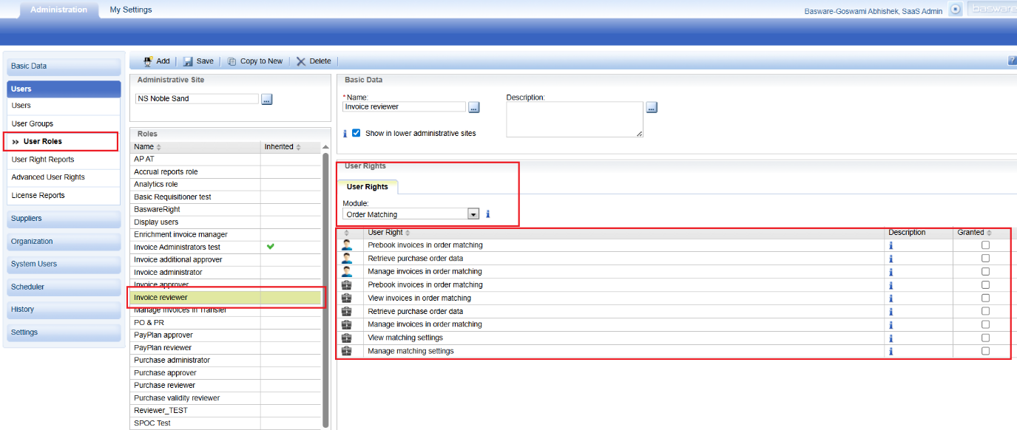This screenshot has width=1017, height=430.
Task: Click the Add toolbar icon
Action: point(148,61)
